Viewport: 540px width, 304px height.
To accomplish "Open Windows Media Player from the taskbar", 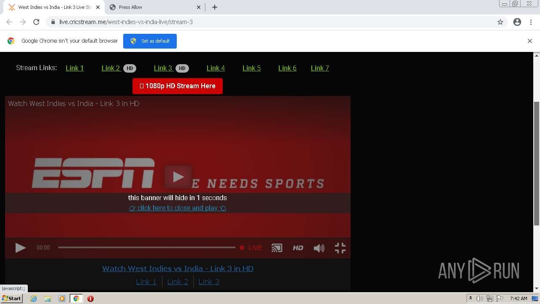I will point(62,299).
